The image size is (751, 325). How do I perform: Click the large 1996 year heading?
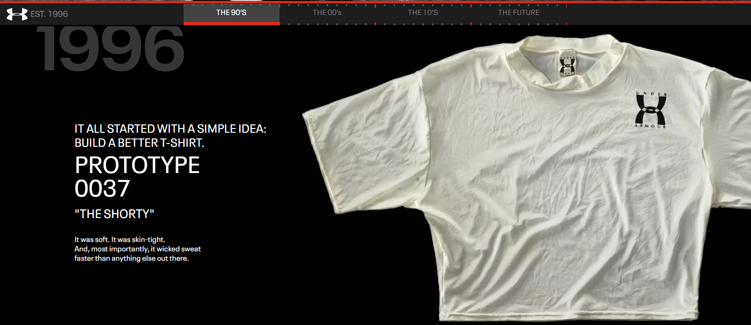coord(110,49)
